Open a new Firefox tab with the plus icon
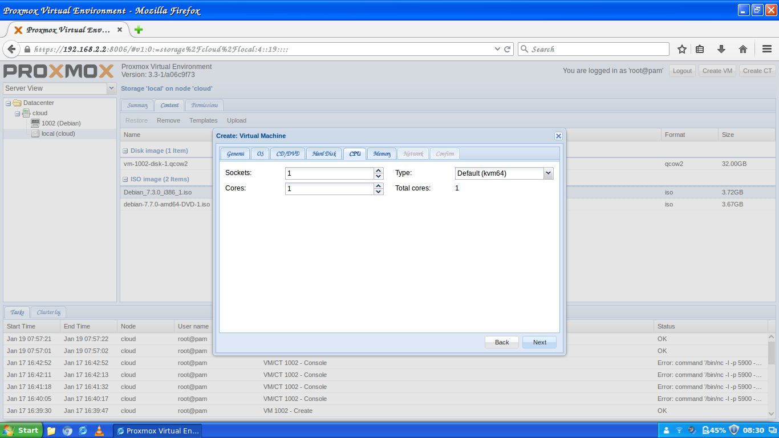Screen dimensions: 779x438 pyautogui.click(x=139, y=30)
